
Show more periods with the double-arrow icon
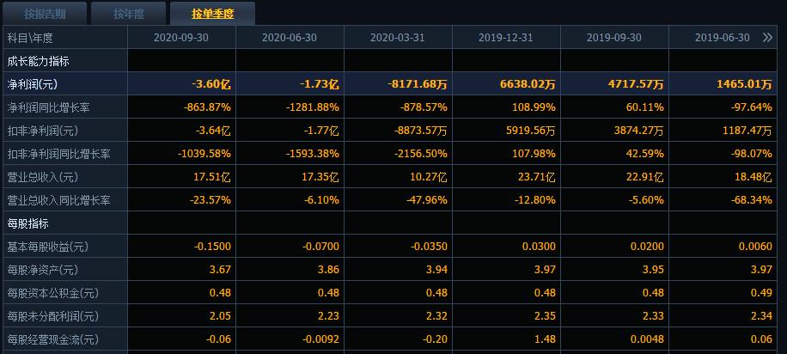(767, 38)
